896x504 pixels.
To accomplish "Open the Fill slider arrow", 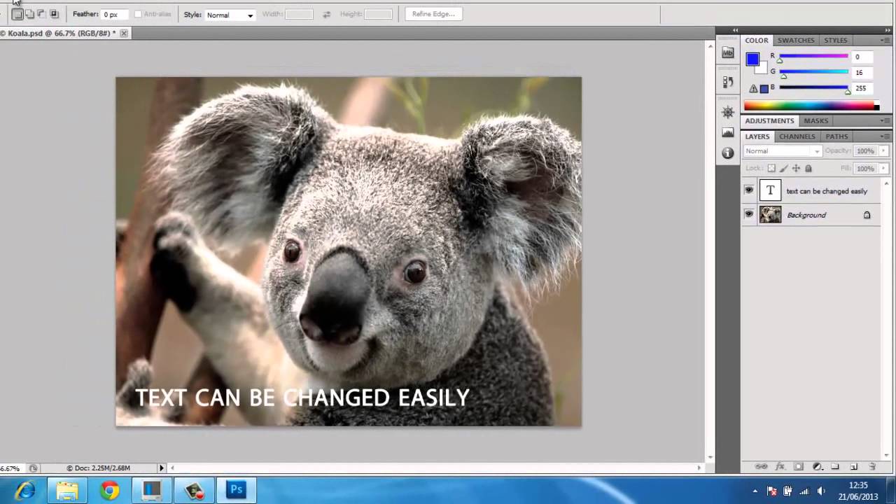I will [x=883, y=169].
